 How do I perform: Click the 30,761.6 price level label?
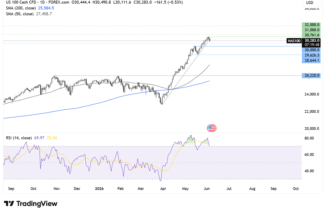coord(311,35)
